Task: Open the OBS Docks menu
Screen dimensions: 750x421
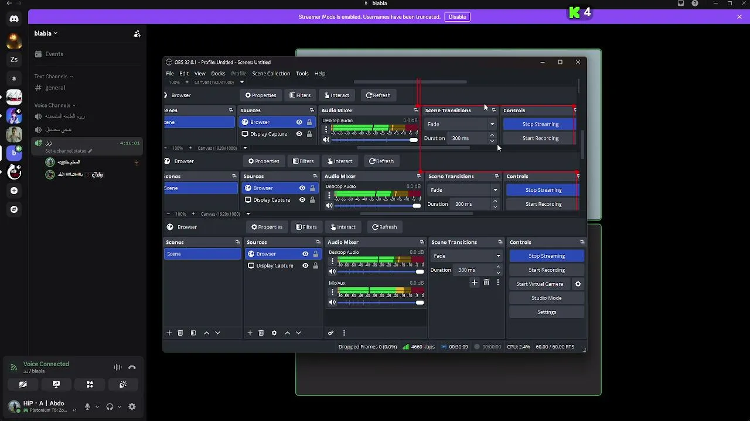Action: 218,74
